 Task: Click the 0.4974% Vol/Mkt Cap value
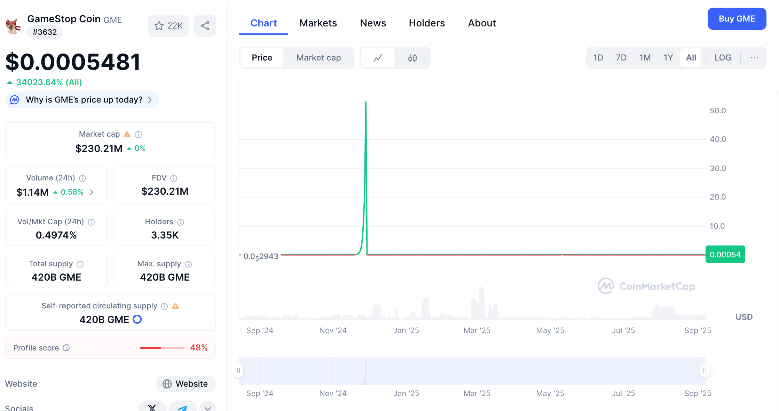56,235
